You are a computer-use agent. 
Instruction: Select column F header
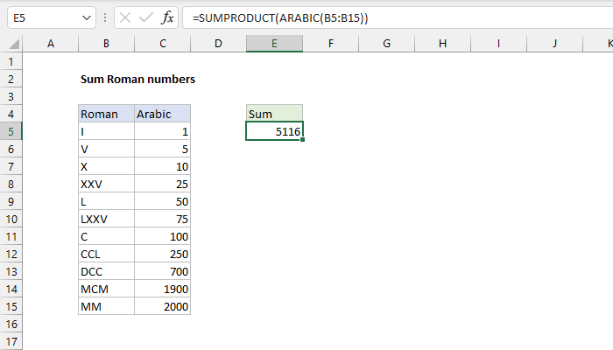pos(331,44)
